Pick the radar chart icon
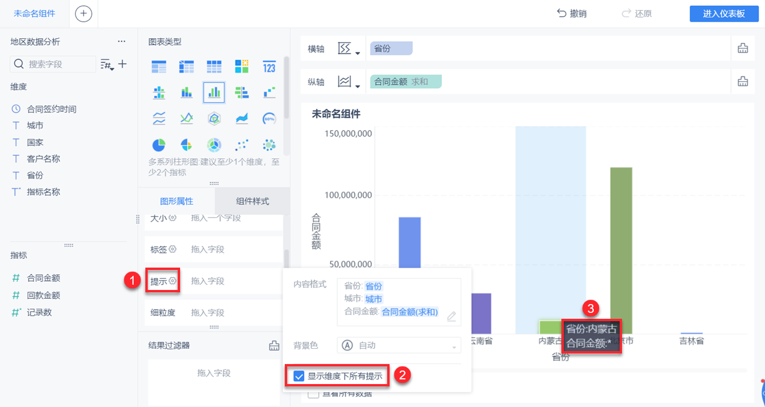 214,118
